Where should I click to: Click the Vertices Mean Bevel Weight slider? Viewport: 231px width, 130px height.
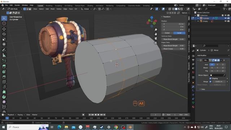tap(173, 39)
